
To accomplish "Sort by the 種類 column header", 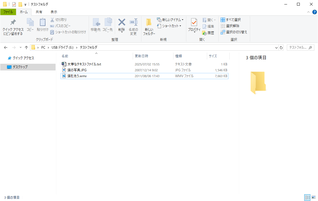I will point(190,56).
